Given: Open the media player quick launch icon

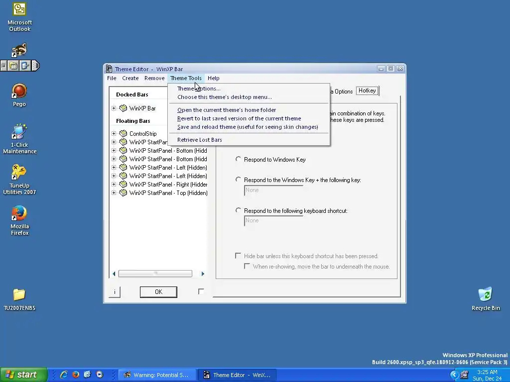Looking at the screenshot, I should point(100,375).
